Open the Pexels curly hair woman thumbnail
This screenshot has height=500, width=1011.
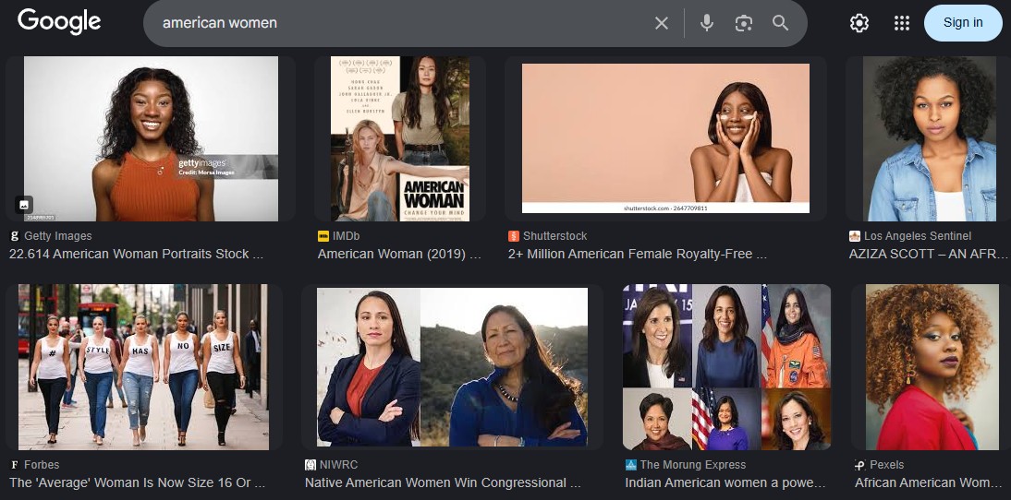pyautogui.click(x=932, y=367)
